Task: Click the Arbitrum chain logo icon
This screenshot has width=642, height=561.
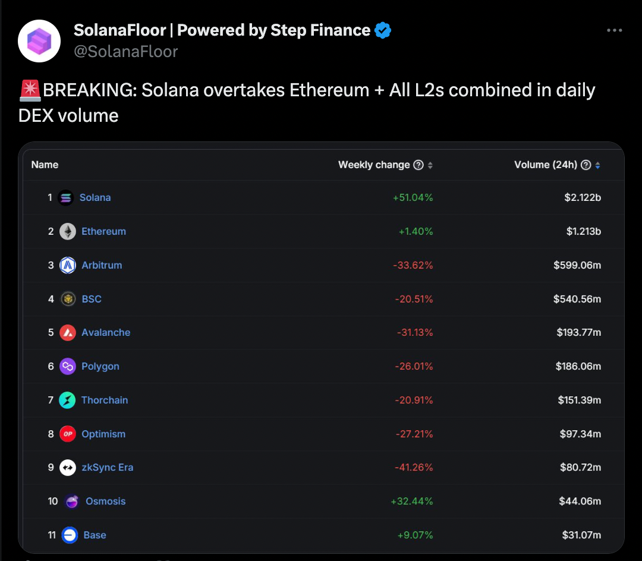Action: coord(68,266)
